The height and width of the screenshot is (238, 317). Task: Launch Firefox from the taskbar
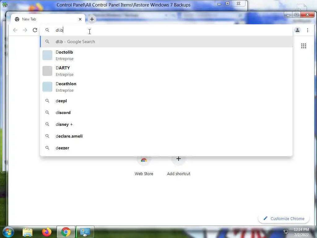(47, 232)
